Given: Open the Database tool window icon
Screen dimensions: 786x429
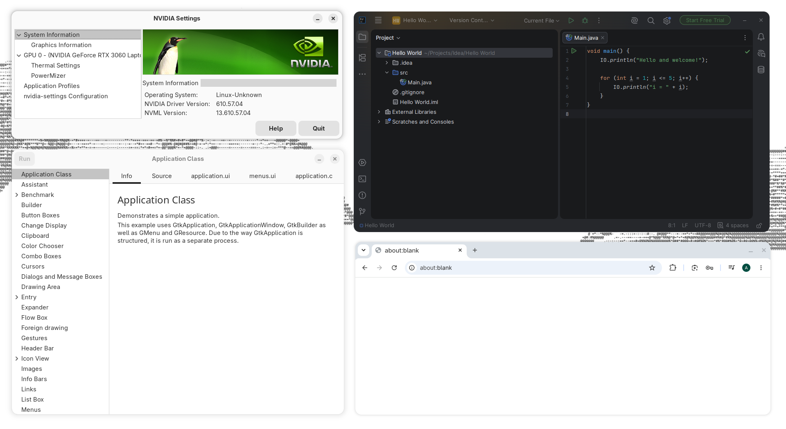Looking at the screenshot, I should click(x=761, y=70).
